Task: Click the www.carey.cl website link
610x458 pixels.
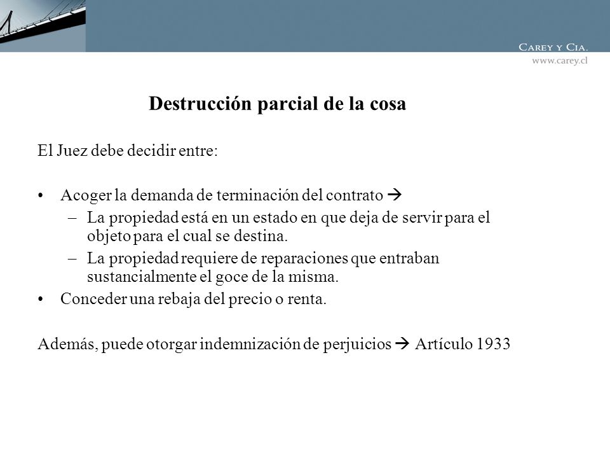Action: pos(559,61)
